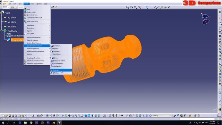
Task: Choose Instantiate From Selection
Action: (x=37, y=64)
